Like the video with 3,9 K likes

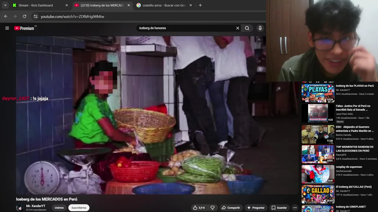(x=199, y=208)
